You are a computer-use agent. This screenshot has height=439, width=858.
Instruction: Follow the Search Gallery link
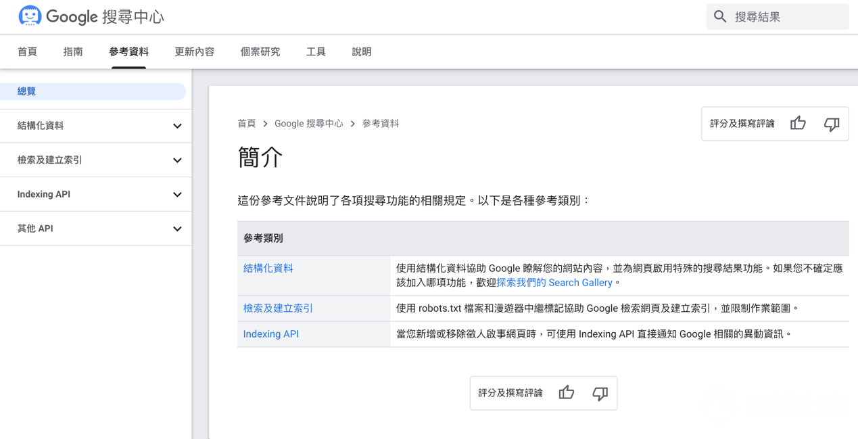coord(554,282)
